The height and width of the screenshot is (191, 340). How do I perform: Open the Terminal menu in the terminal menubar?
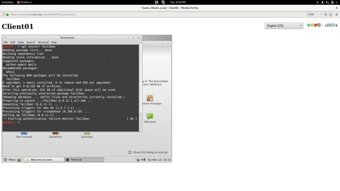(x=43, y=42)
